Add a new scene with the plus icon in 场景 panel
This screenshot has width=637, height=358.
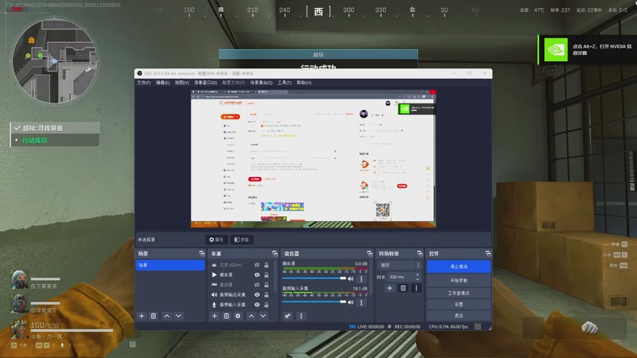pos(142,316)
